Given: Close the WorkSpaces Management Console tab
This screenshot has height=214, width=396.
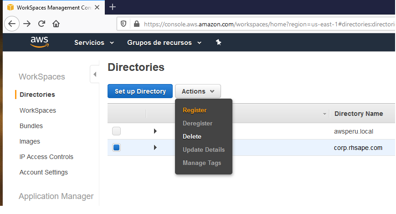Looking at the screenshot, I should (x=97, y=7).
